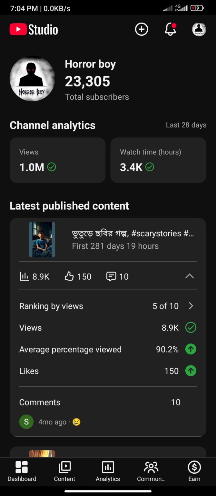
Task: Open Ranking by views arrow
Action: (191, 306)
